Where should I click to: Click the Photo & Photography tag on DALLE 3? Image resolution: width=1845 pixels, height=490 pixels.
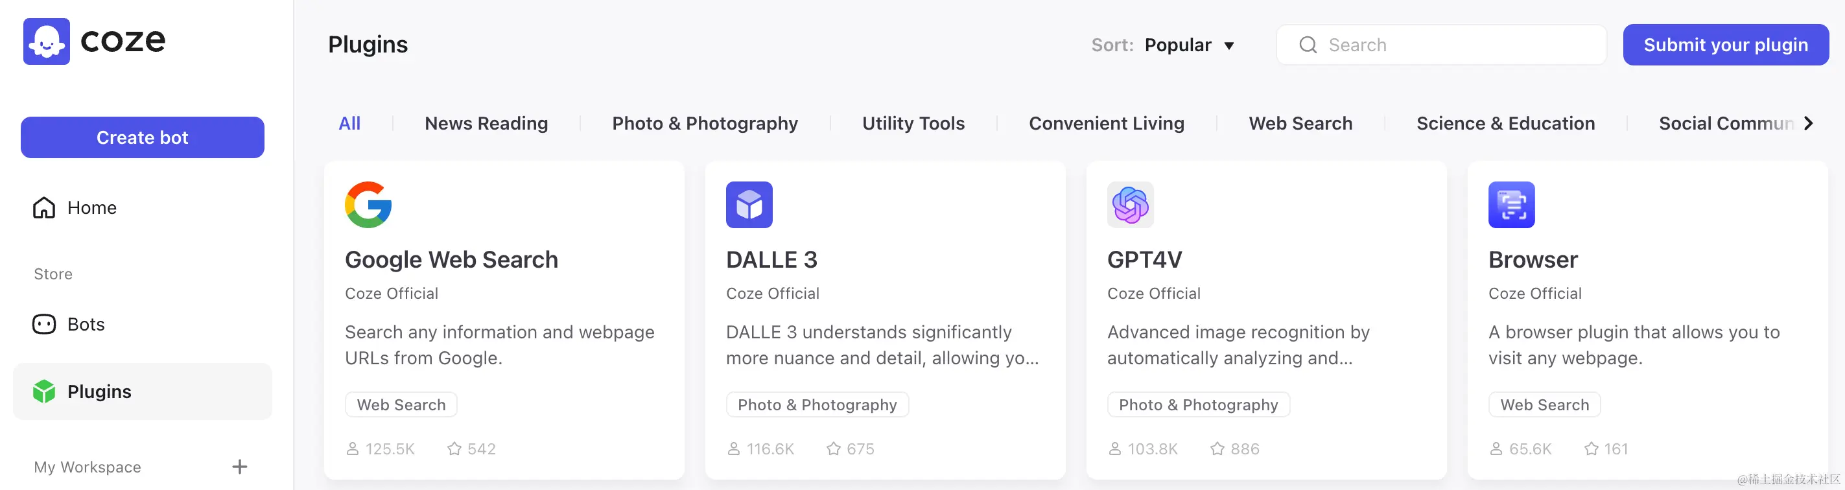point(816,404)
